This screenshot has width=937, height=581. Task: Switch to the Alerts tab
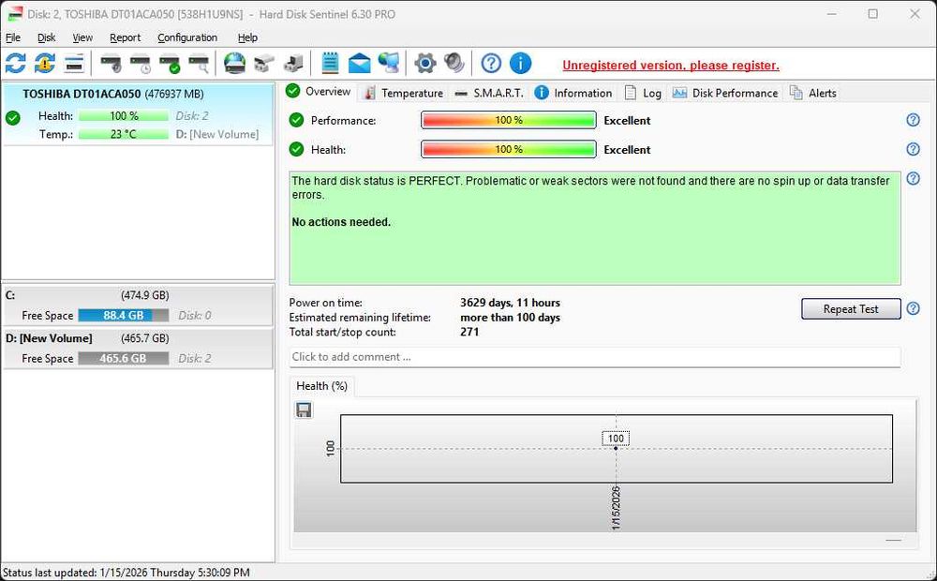(812, 94)
